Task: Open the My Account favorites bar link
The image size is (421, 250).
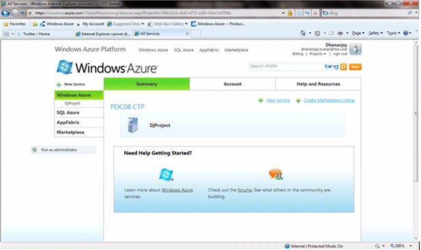Action: 90,24
